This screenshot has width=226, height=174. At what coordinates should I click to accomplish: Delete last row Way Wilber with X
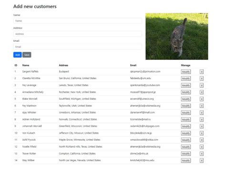[x=202, y=161]
